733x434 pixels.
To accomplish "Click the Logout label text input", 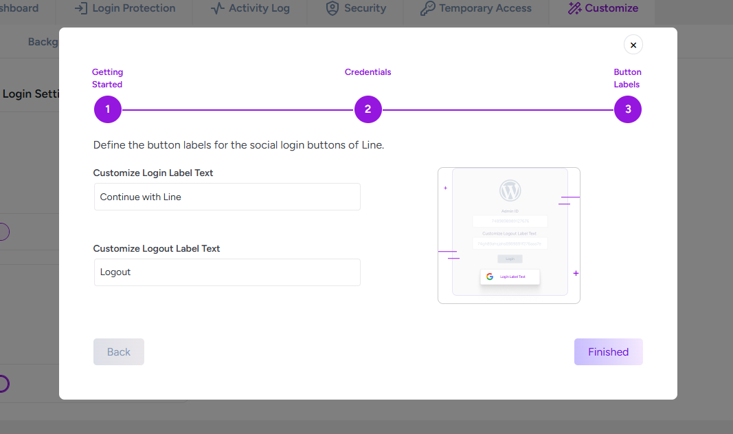I will click(x=227, y=272).
